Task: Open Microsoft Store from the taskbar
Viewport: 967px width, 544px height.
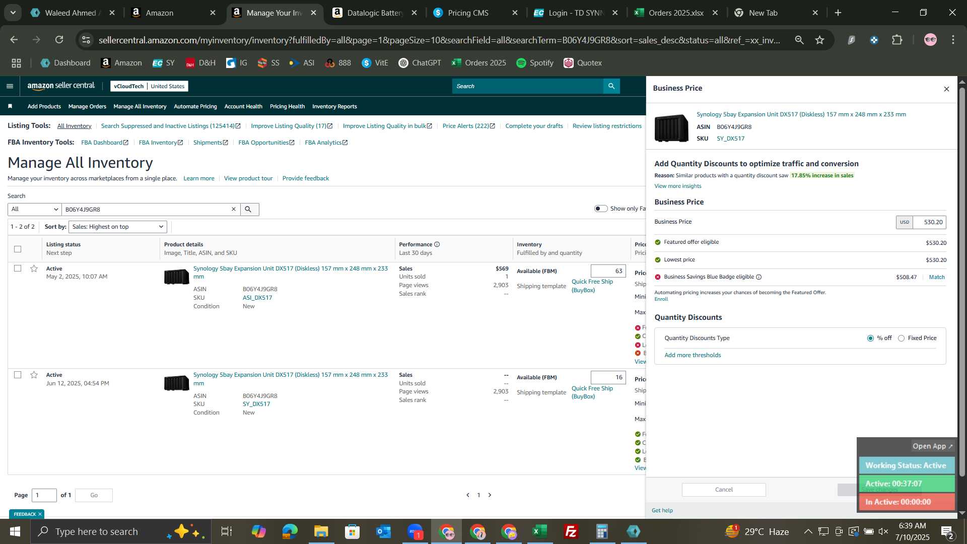Action: pos(353,531)
